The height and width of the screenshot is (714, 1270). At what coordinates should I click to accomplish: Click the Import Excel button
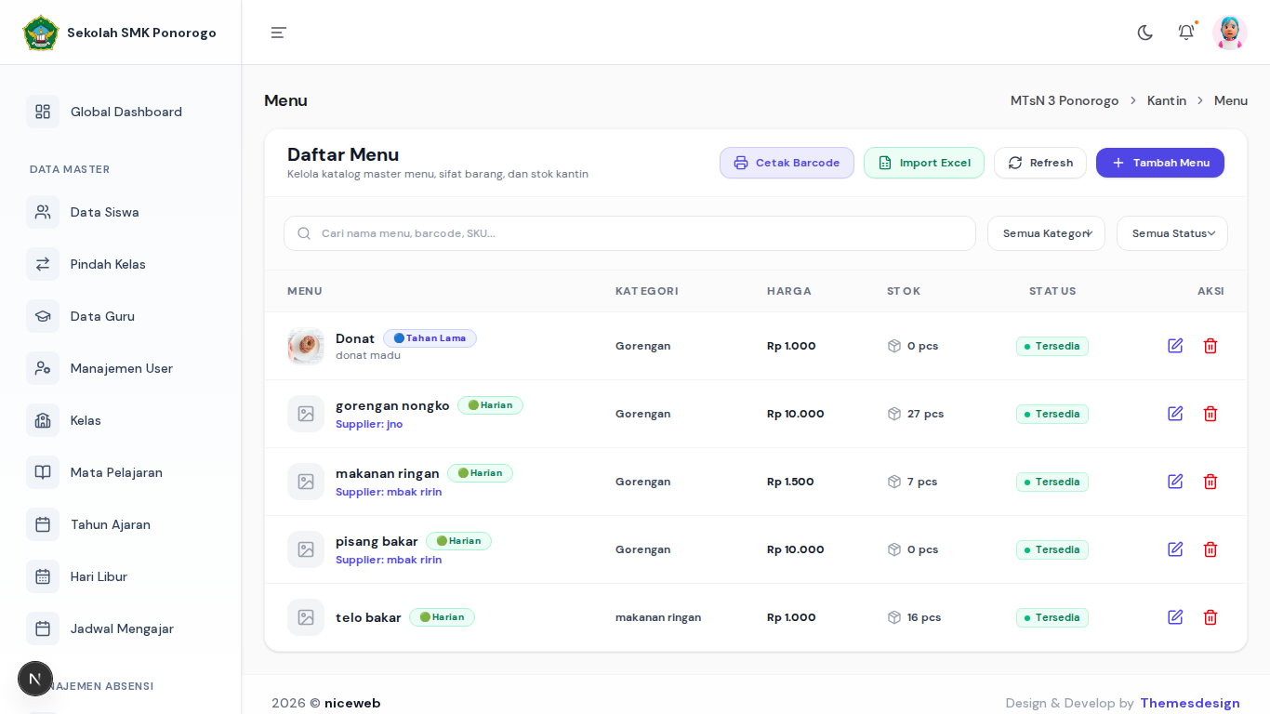click(x=924, y=163)
